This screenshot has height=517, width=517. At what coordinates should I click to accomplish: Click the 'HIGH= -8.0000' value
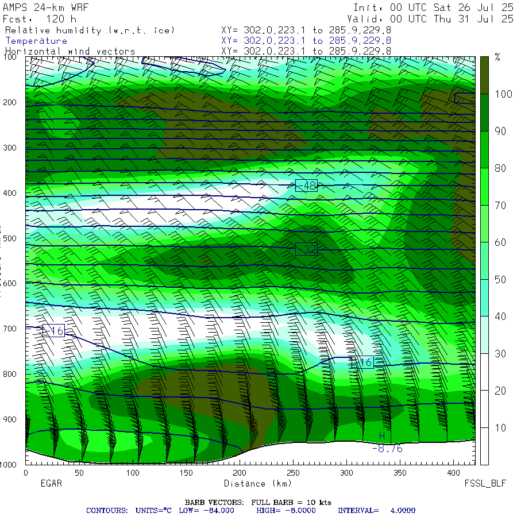[286, 511]
